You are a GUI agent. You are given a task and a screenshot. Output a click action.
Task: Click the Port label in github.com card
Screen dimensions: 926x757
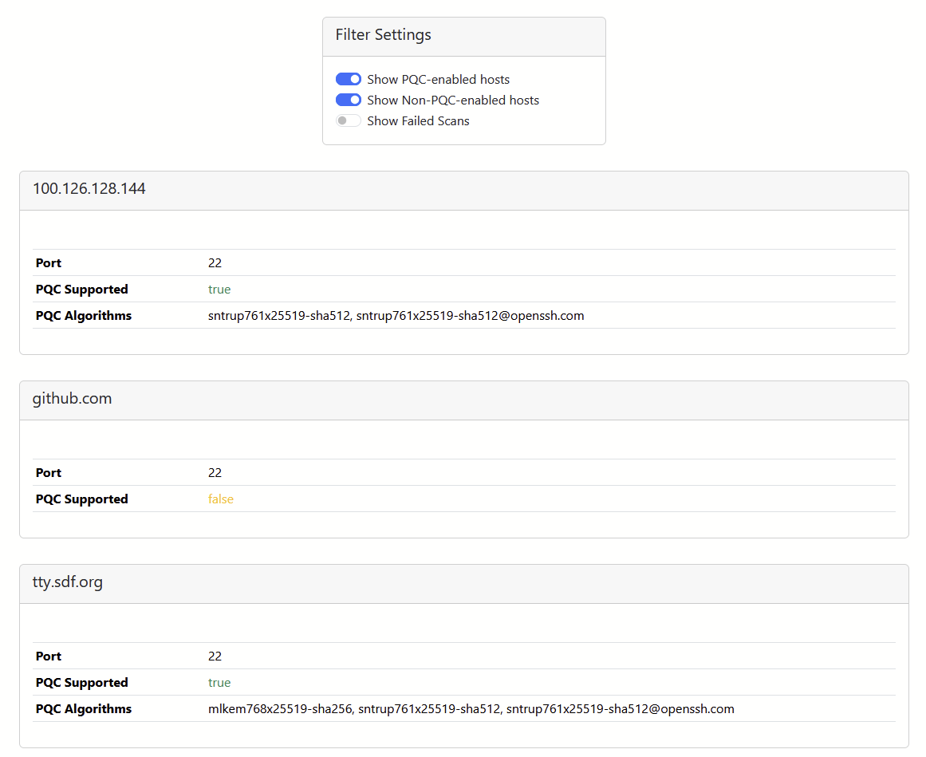click(x=49, y=473)
